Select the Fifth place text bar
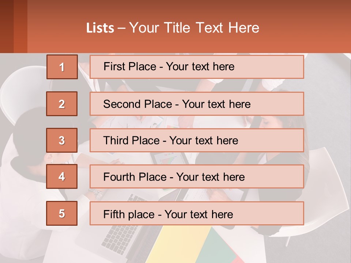This screenshot has height=263, width=351. [197, 213]
